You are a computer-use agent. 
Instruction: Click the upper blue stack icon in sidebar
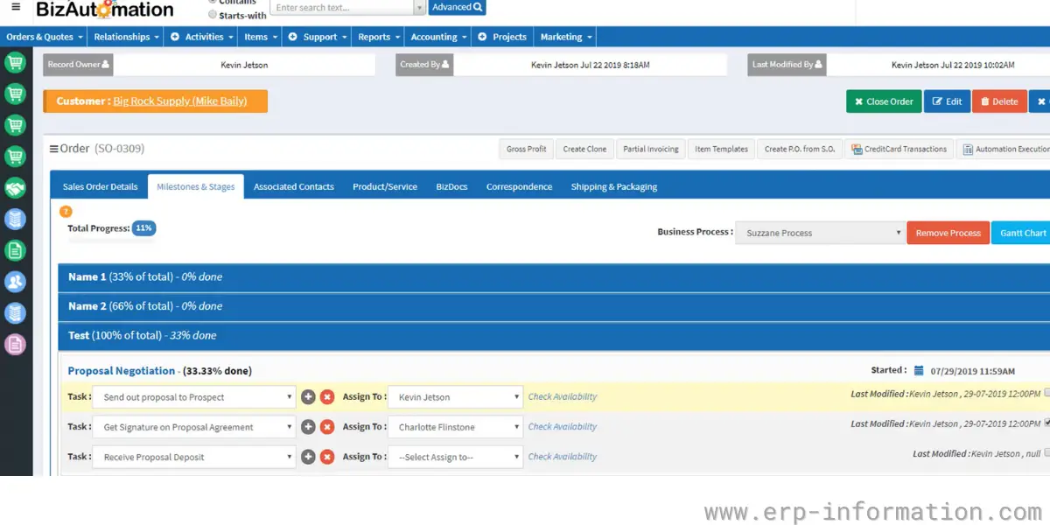15,220
